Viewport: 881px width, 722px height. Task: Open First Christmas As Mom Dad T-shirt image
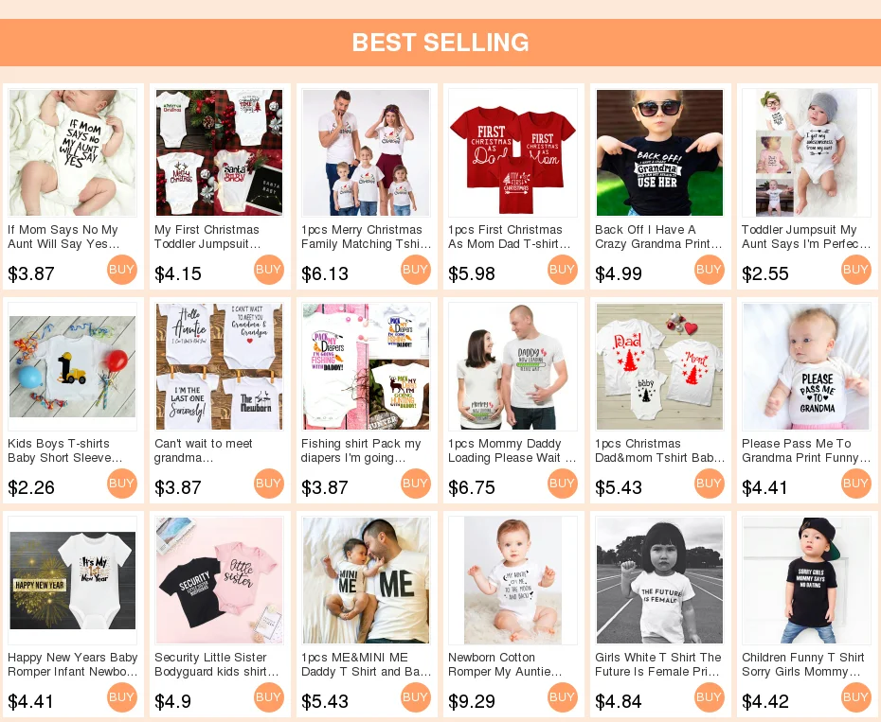(513, 152)
